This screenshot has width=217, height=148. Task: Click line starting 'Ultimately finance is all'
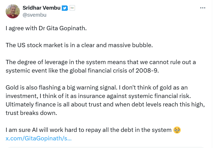105,105
